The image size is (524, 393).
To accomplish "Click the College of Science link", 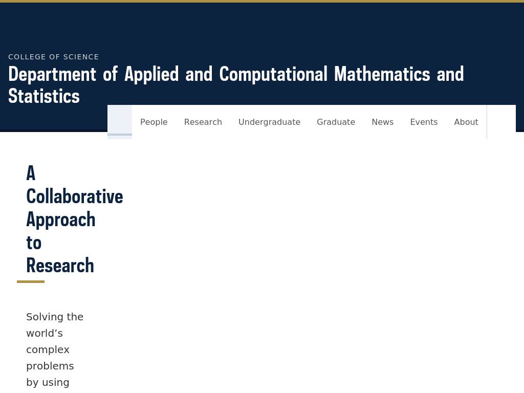I will (x=54, y=57).
